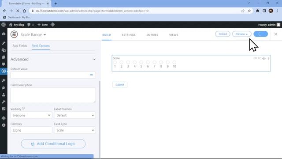Open Users icon in sidebar
The image size is (282, 159).
(4, 95)
